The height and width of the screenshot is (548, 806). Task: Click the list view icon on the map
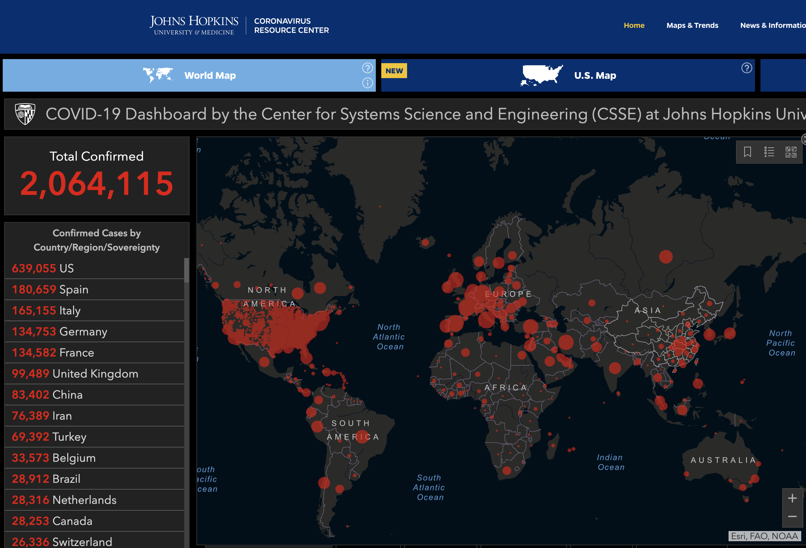769,153
